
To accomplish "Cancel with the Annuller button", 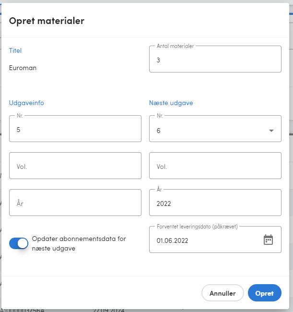I will (223, 293).
